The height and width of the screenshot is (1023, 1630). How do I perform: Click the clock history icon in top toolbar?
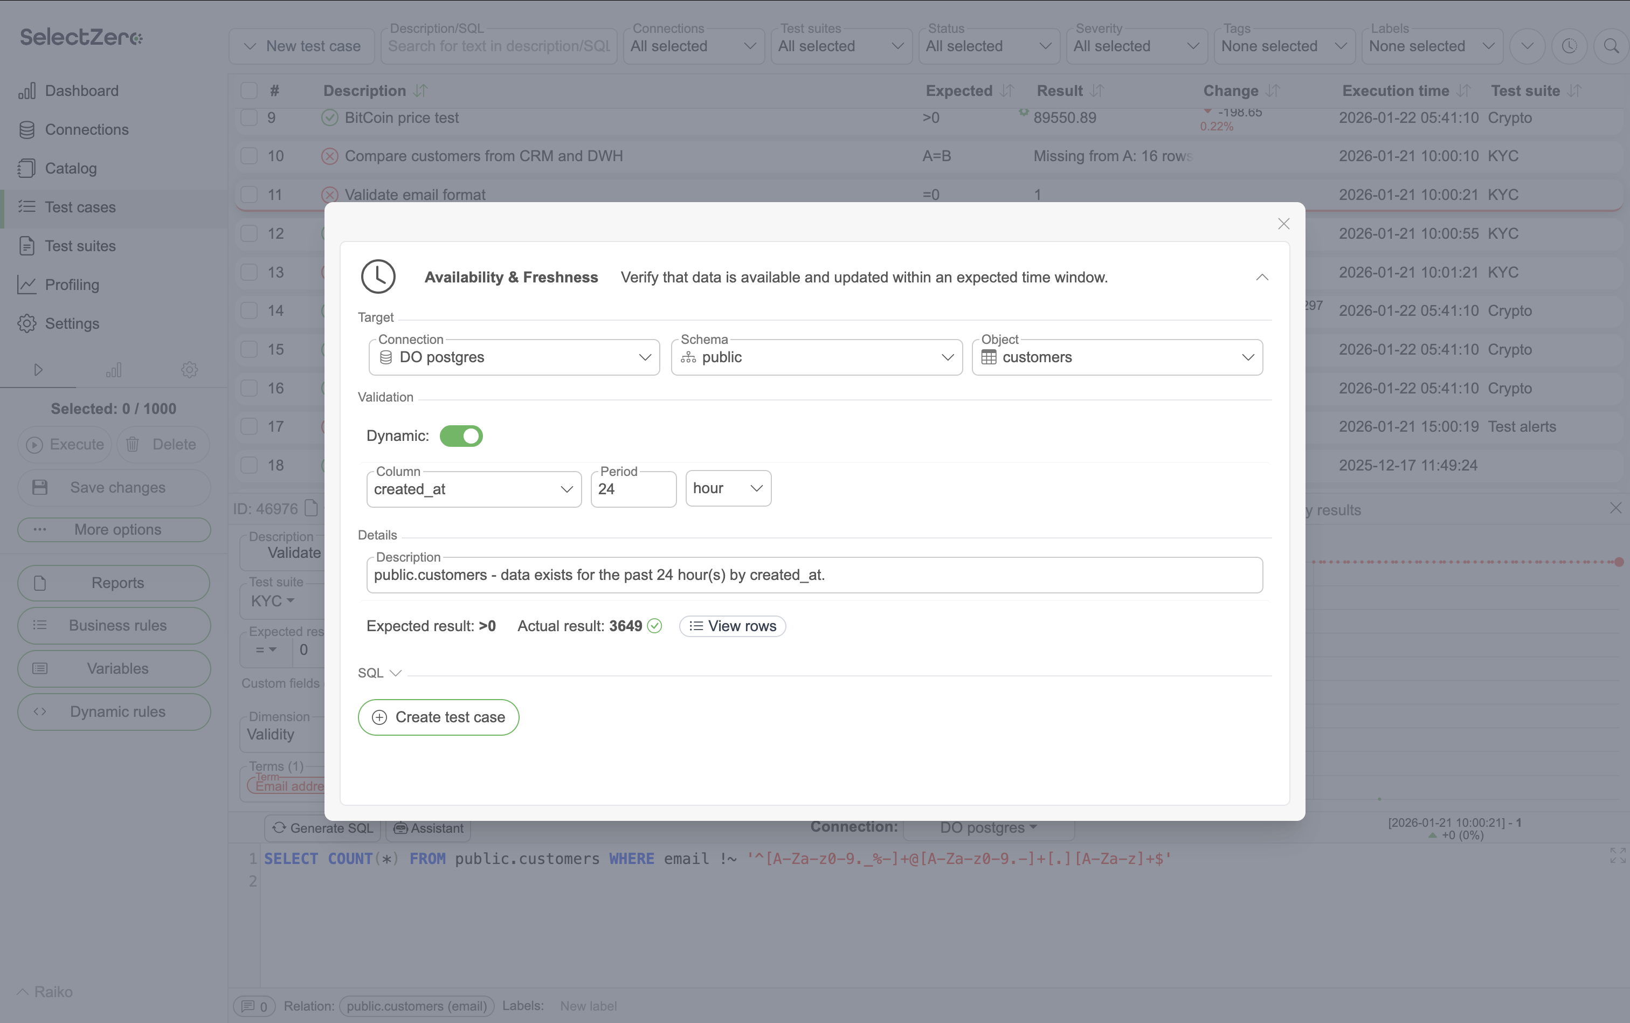tap(1569, 46)
